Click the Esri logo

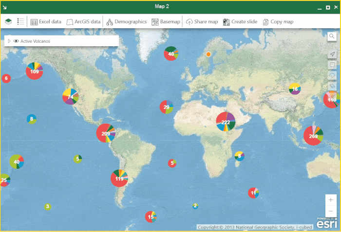tap(327, 223)
